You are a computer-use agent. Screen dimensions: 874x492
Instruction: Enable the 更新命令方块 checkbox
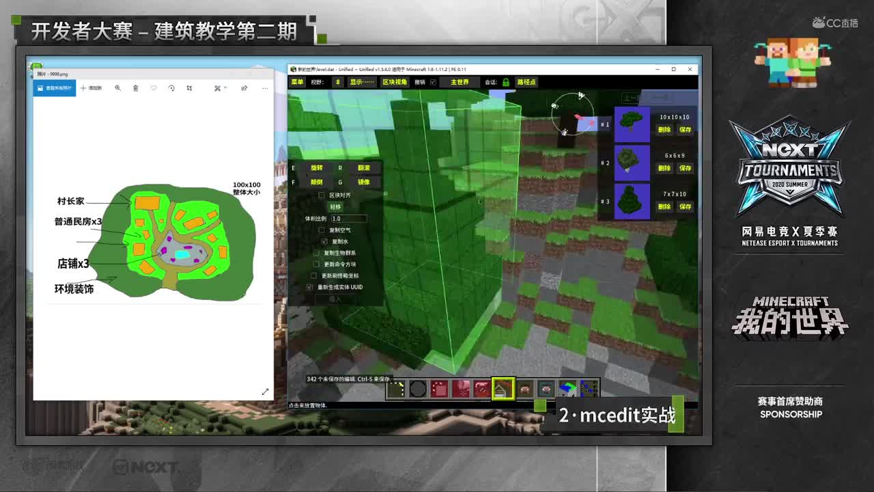click(316, 264)
